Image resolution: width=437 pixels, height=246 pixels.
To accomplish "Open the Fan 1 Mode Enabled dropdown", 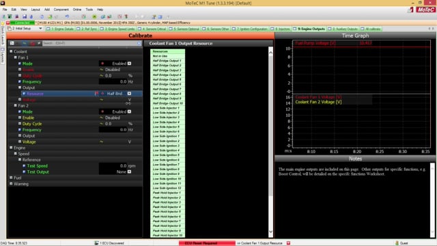I will click(x=129, y=64).
